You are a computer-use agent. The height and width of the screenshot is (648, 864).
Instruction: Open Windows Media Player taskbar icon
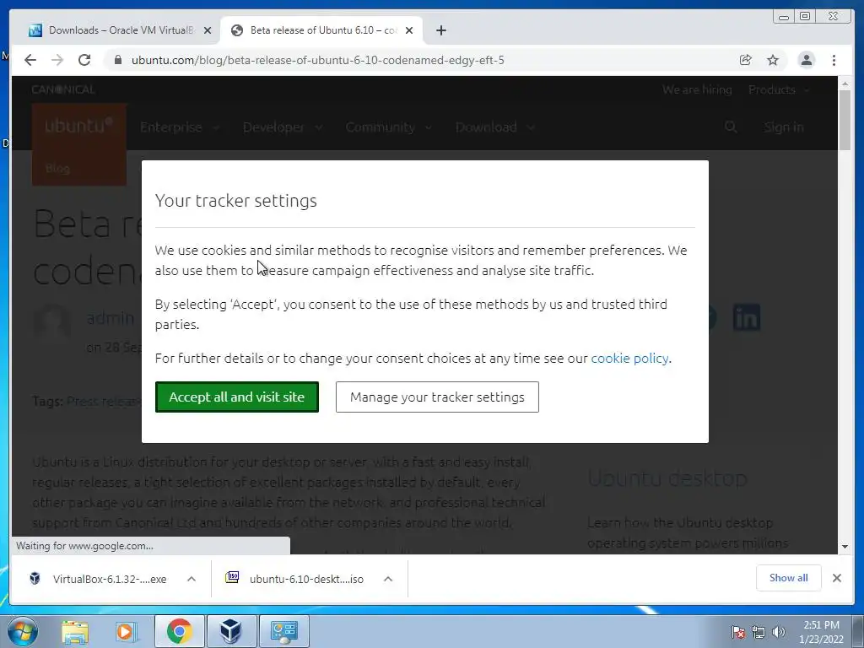pos(127,631)
